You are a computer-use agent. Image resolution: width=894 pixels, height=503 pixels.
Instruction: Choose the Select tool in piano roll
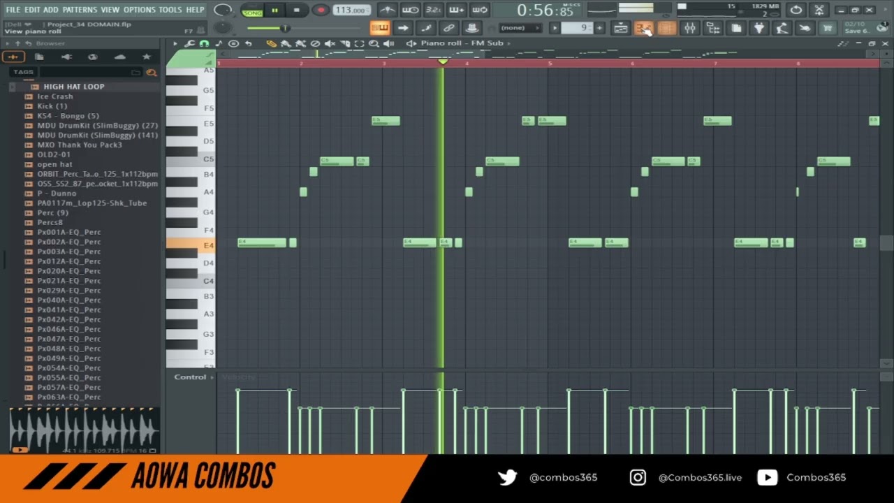pyautogui.click(x=360, y=43)
